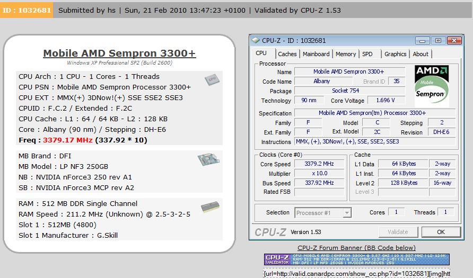The image size is (473, 278).
Task: Click the Level 2 128 KBytes value
Action: (x=404, y=183)
